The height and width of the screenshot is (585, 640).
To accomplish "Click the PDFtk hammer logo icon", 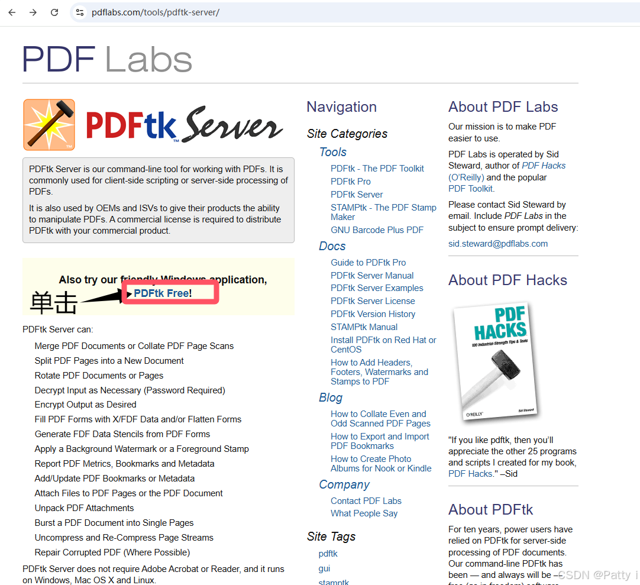I will pyautogui.click(x=49, y=125).
